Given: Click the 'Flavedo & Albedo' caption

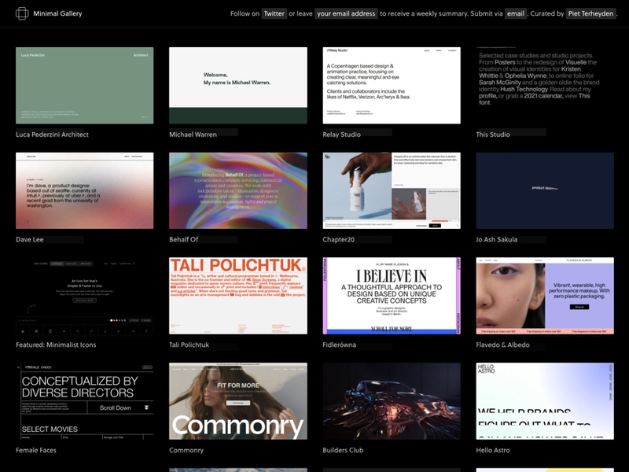Looking at the screenshot, I should pyautogui.click(x=502, y=345).
